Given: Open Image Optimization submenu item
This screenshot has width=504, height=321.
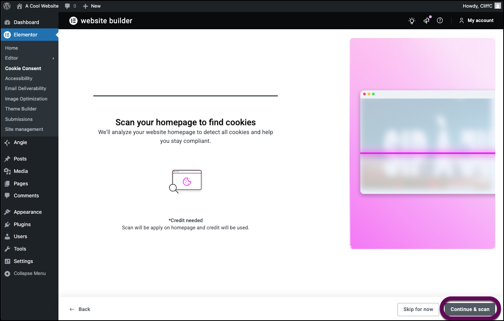Looking at the screenshot, I should pos(26,99).
